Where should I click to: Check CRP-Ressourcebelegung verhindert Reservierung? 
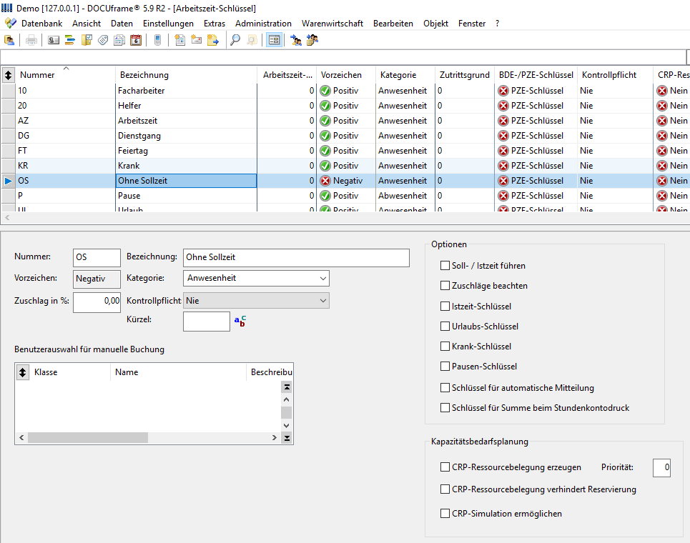tap(445, 489)
